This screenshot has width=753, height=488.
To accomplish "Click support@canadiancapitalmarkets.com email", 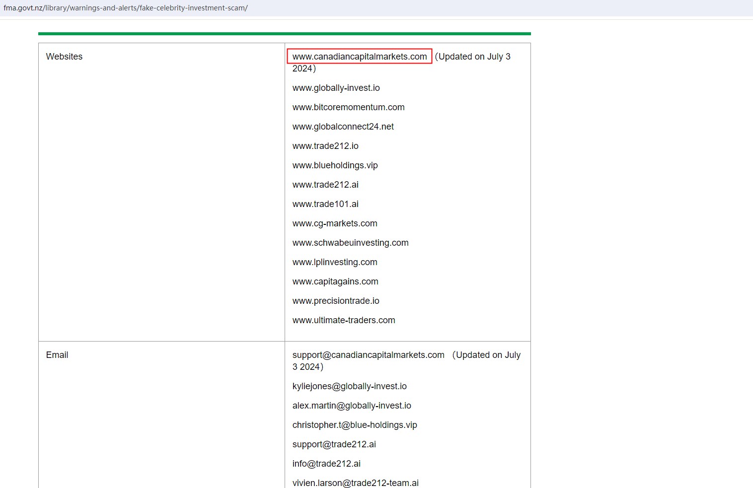I will [369, 355].
